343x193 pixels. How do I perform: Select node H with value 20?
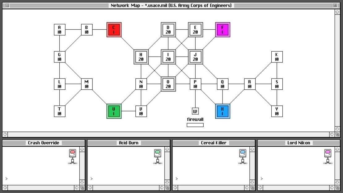[x=141, y=57]
